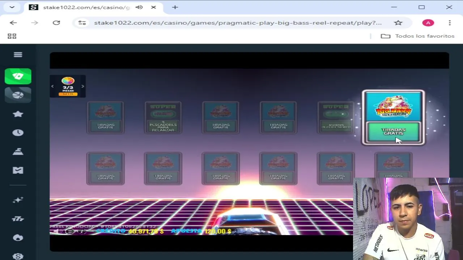The image size is (463, 260).
Task: Go to next piece with right arrow
Action: (82, 86)
